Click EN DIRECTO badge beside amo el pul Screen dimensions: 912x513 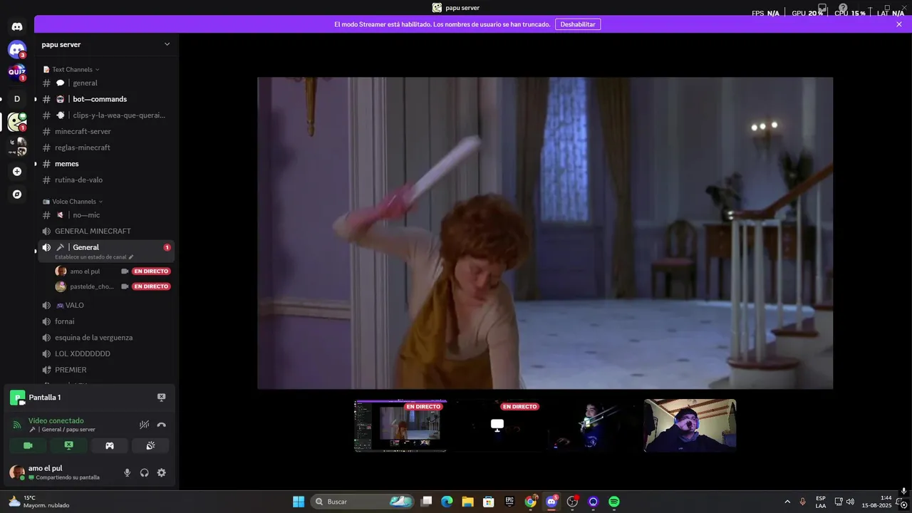click(x=151, y=271)
